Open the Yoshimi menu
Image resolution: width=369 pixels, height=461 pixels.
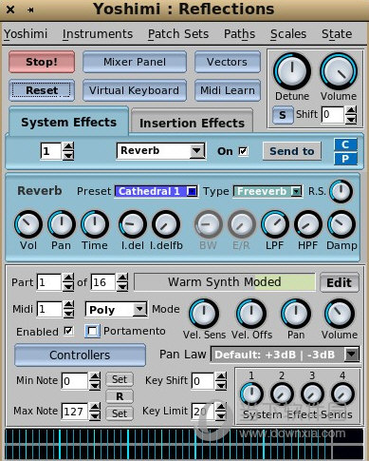coord(26,33)
